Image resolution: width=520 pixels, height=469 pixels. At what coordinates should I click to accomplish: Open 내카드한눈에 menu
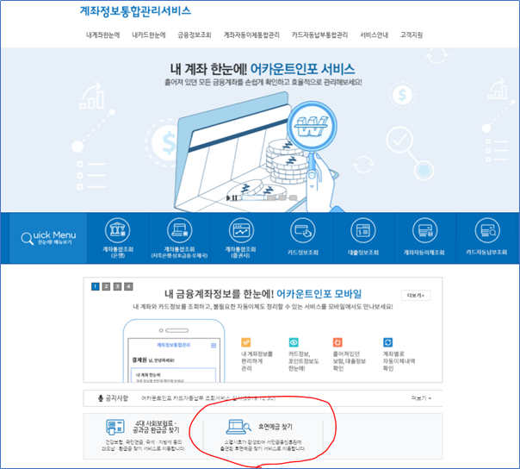149,34
